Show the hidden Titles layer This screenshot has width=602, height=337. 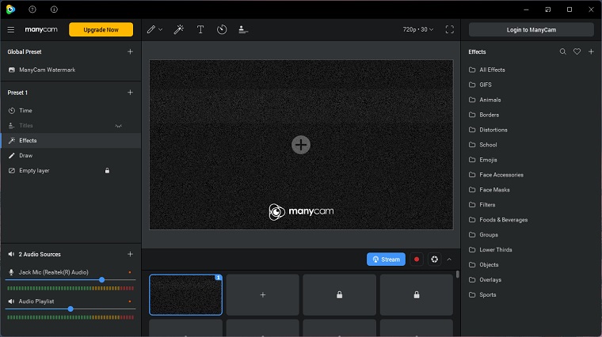(119, 126)
